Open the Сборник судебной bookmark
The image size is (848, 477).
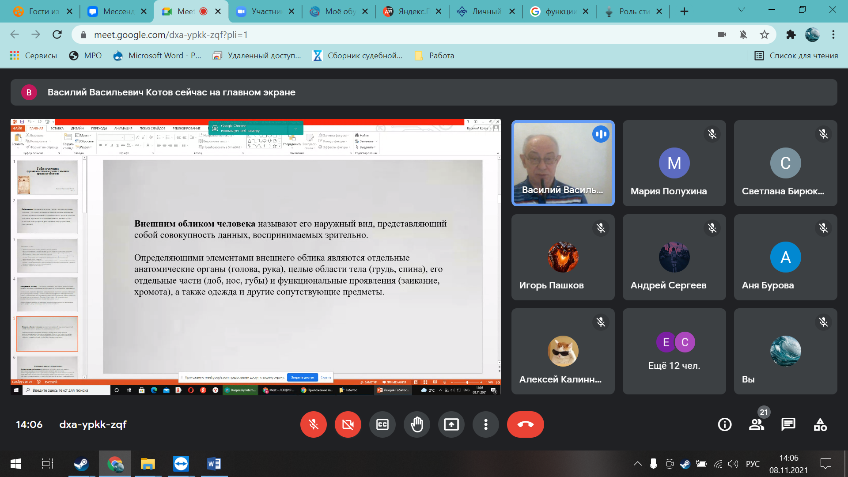click(x=358, y=56)
